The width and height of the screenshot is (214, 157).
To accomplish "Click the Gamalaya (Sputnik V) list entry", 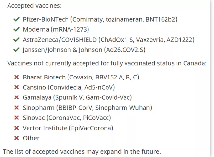I will click(77, 97).
